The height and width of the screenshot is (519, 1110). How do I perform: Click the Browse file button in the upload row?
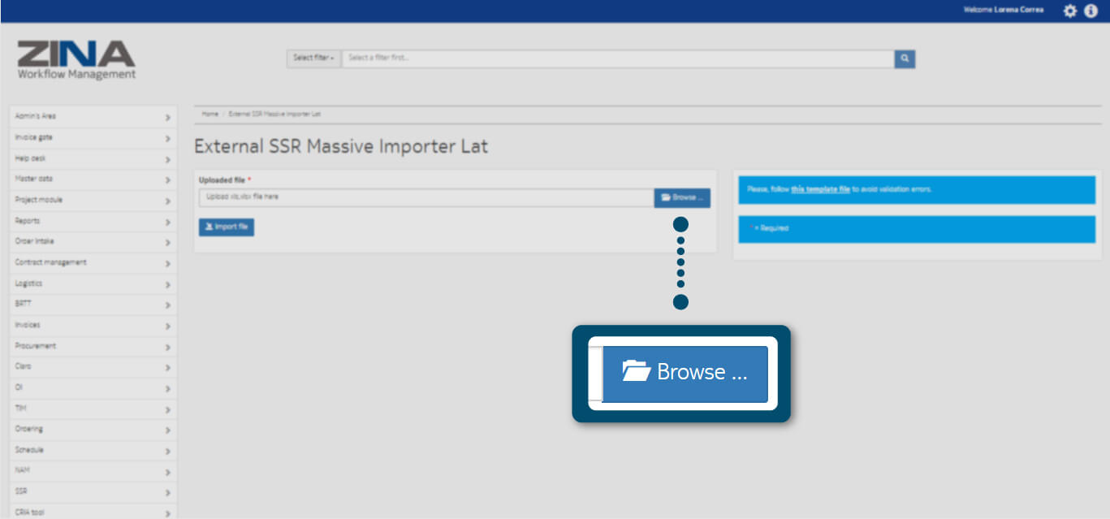682,197
